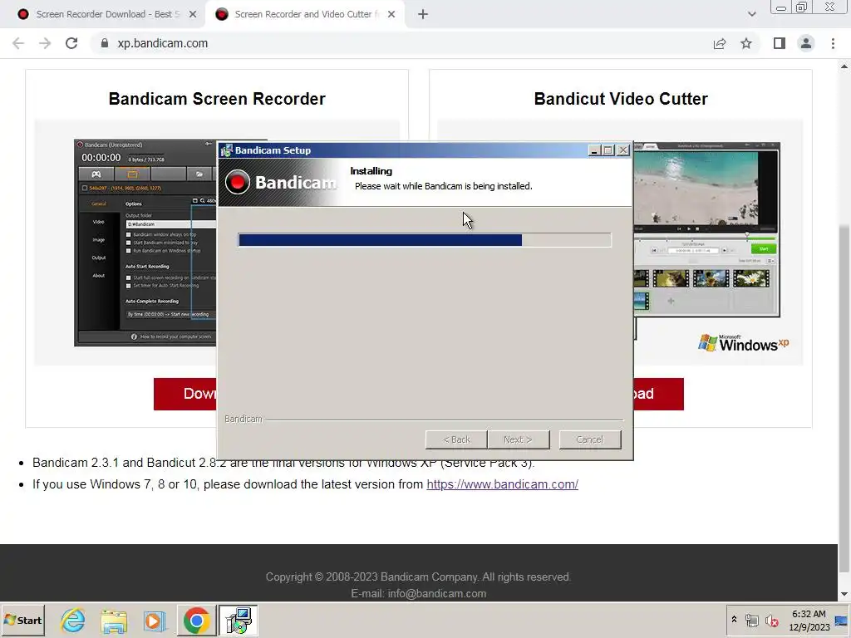Click Bandicam installer taskbar icon
This screenshot has height=638, width=851.
239,620
